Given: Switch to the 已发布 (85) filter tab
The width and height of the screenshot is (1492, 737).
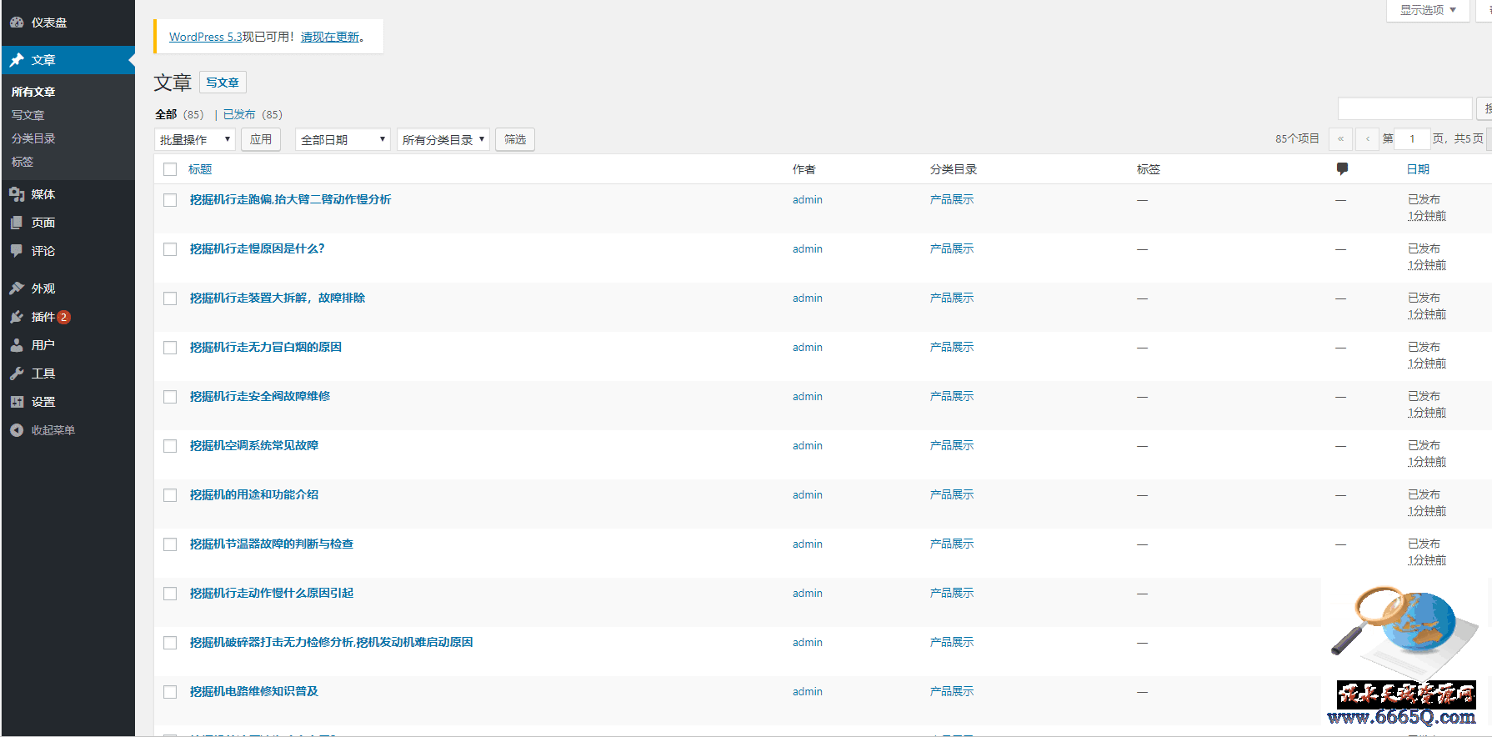Looking at the screenshot, I should (253, 114).
